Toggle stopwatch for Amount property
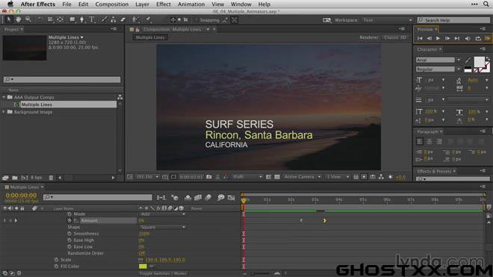This screenshot has width=493, height=277. pos(69,220)
